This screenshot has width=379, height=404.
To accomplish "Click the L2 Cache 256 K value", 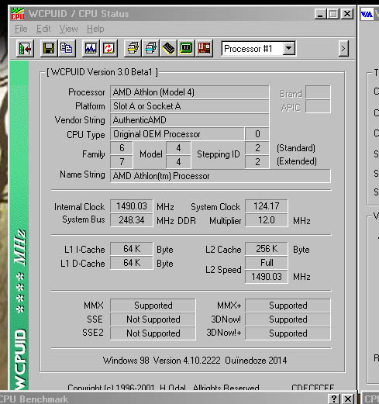I will tap(267, 249).
